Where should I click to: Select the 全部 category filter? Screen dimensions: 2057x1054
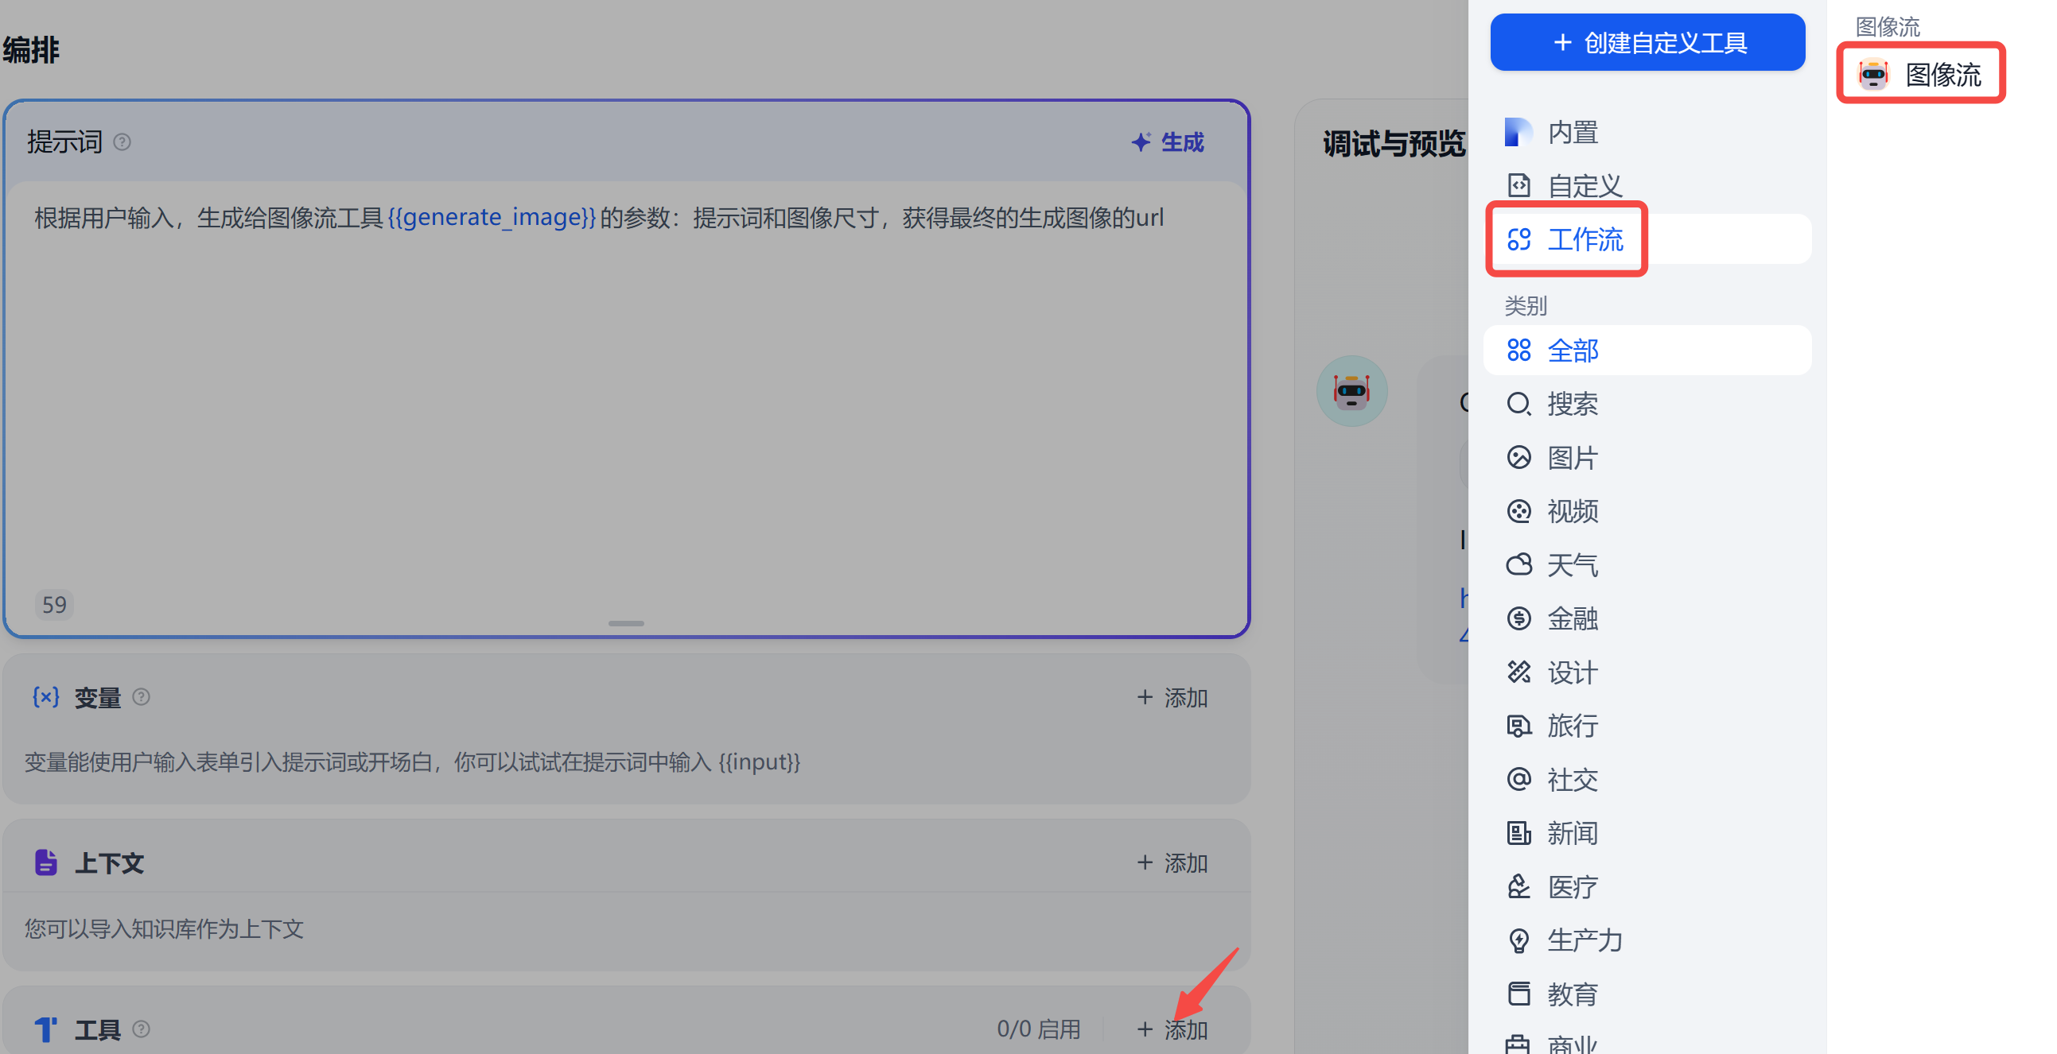coord(1573,350)
